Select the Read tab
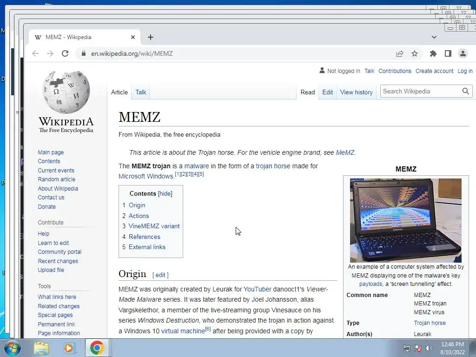Image resolution: width=476 pixels, height=357 pixels. pyautogui.click(x=308, y=93)
